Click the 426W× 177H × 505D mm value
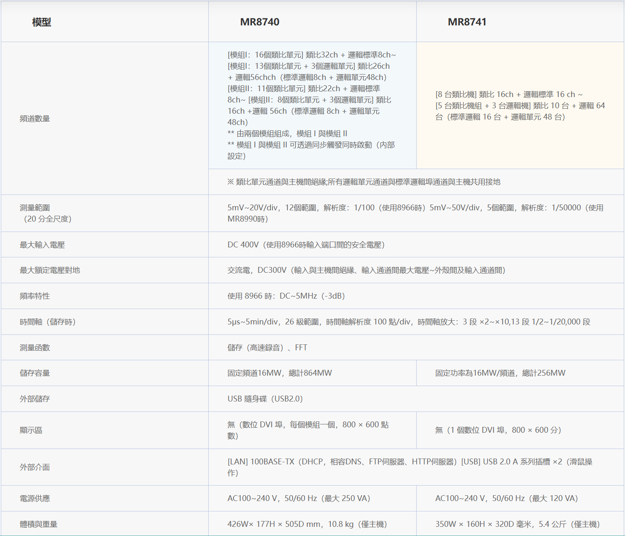 point(307,524)
